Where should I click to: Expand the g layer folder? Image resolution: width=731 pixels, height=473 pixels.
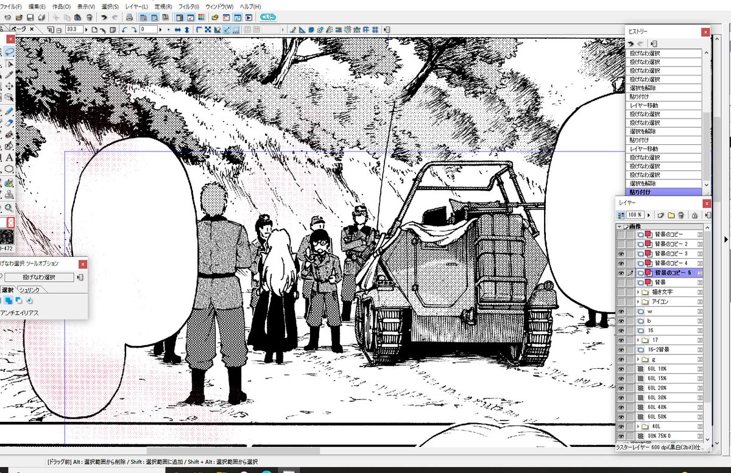[638, 359]
